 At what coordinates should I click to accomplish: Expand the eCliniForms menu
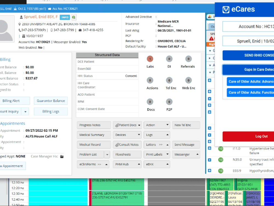(x=93, y=164)
